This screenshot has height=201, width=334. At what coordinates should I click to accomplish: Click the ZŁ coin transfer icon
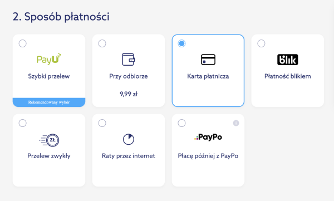tap(49, 140)
